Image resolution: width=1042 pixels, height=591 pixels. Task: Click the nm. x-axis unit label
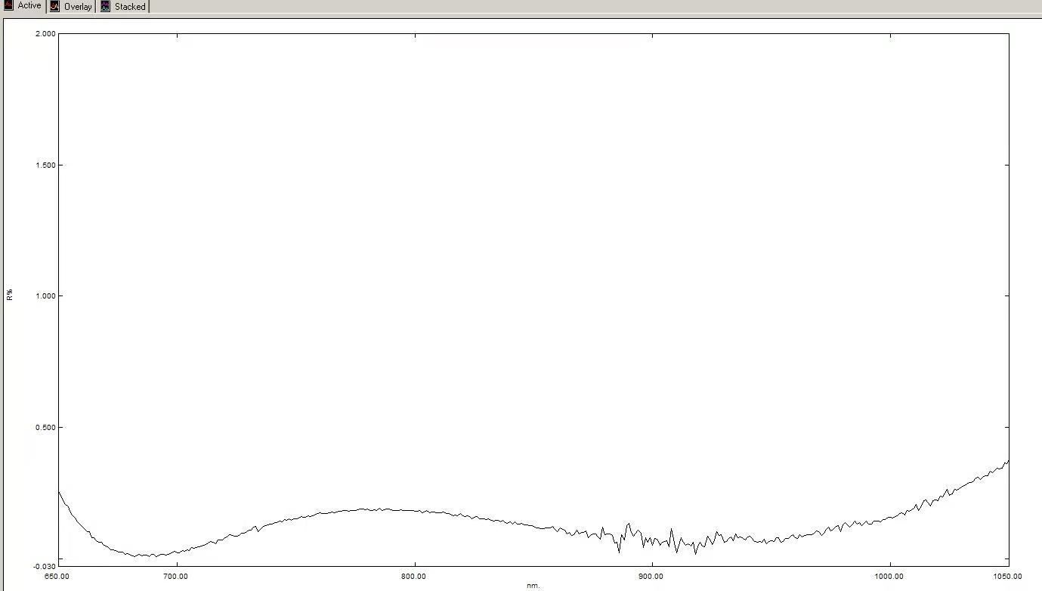pyautogui.click(x=533, y=586)
